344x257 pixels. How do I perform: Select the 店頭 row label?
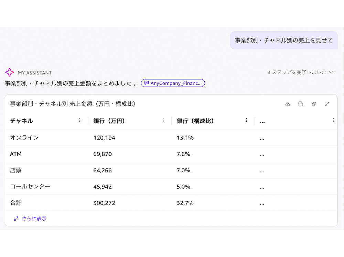coord(16,170)
